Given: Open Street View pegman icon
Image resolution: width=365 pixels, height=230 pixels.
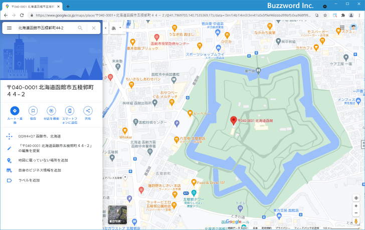Looking at the screenshot, I should click(356, 221).
